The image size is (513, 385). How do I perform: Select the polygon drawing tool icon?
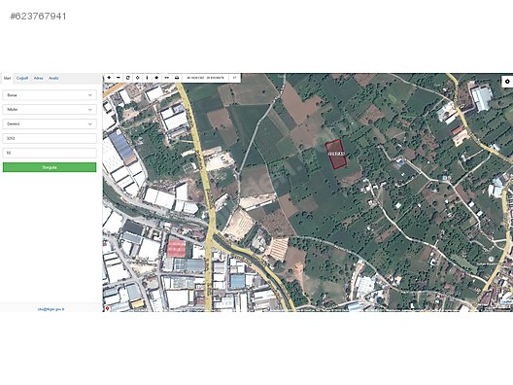pos(156,78)
